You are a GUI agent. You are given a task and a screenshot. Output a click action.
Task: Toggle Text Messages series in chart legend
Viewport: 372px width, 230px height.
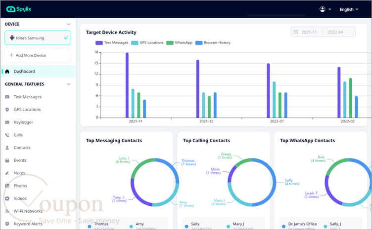[112, 43]
